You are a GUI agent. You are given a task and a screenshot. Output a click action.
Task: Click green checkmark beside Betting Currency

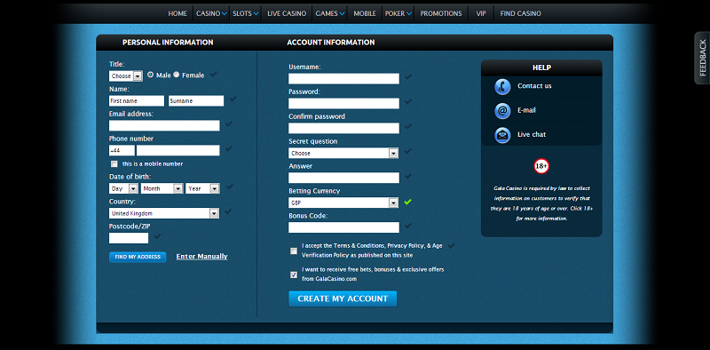[x=407, y=202]
